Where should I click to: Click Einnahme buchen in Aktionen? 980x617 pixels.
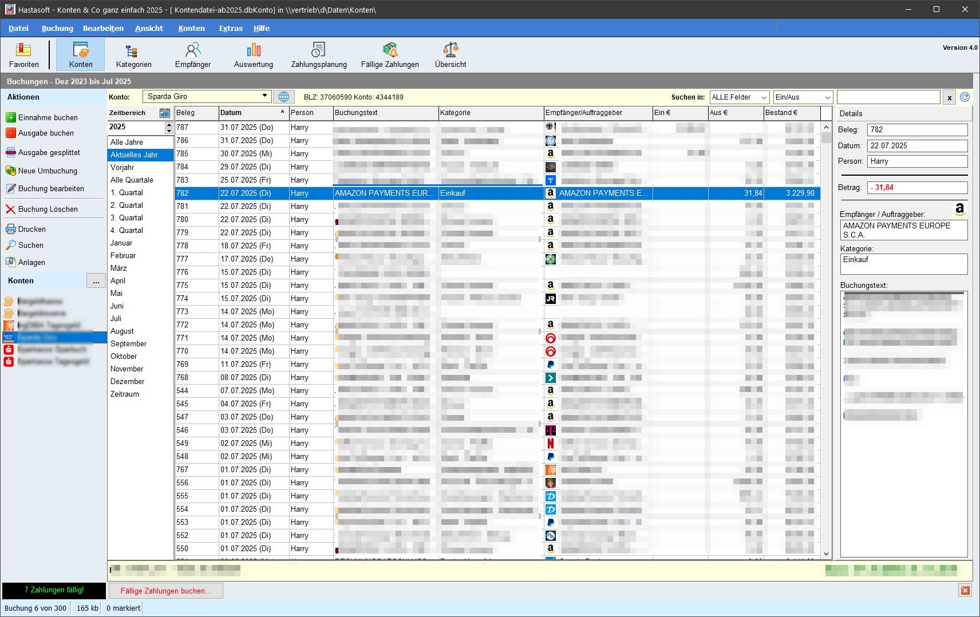tap(48, 117)
